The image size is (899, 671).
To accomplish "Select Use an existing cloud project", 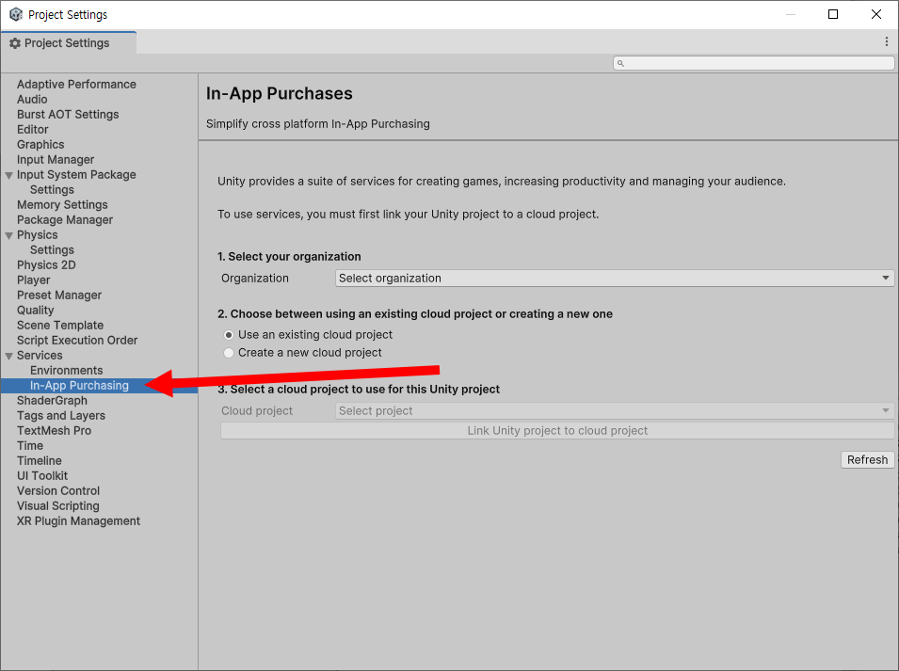I will pyautogui.click(x=229, y=335).
